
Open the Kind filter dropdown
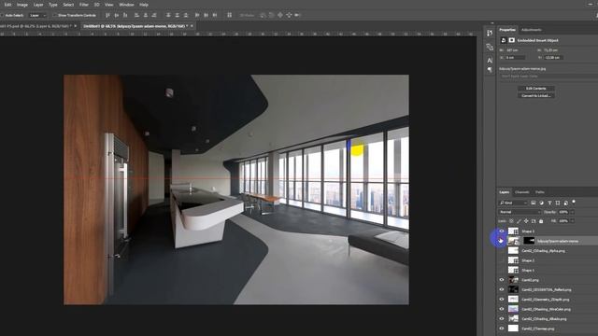(513, 203)
